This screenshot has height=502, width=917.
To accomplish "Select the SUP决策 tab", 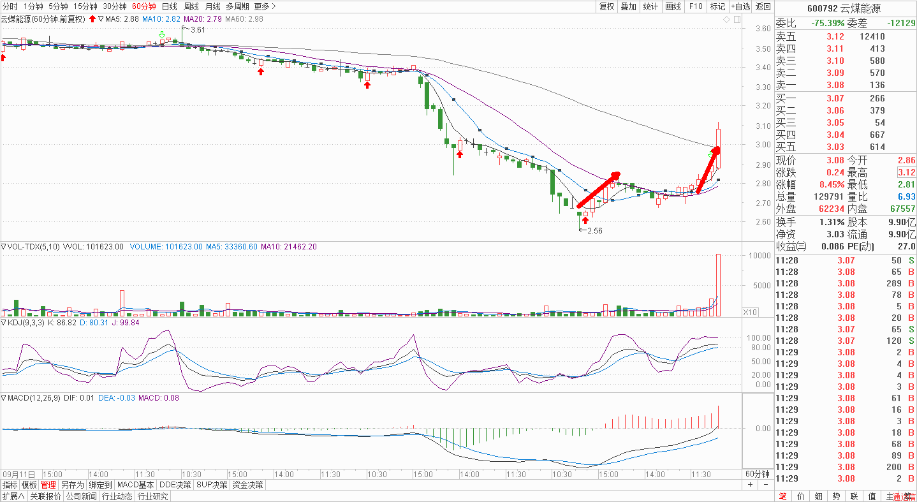I will (x=212, y=485).
